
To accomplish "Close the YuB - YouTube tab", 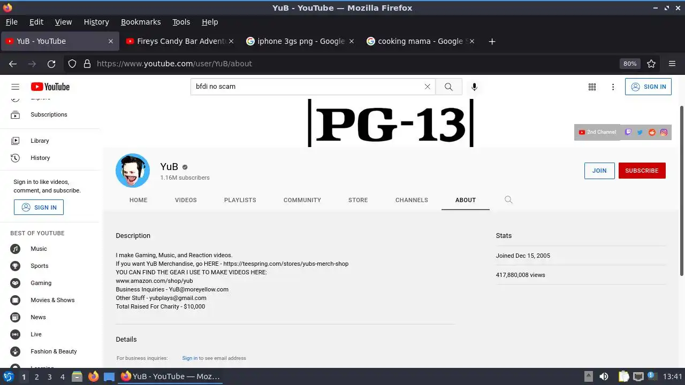I will tap(111, 41).
